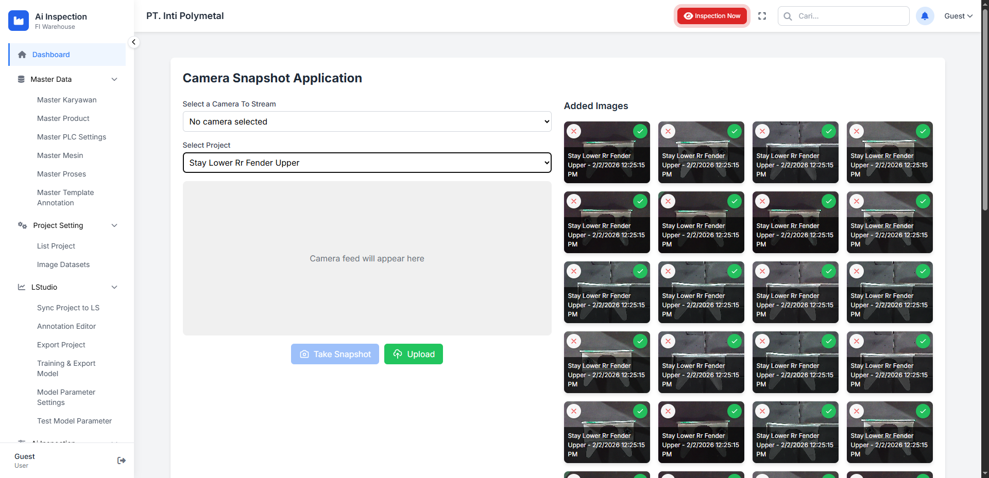Click the gears icon beside Project Setting
The height and width of the screenshot is (478, 989).
point(22,225)
